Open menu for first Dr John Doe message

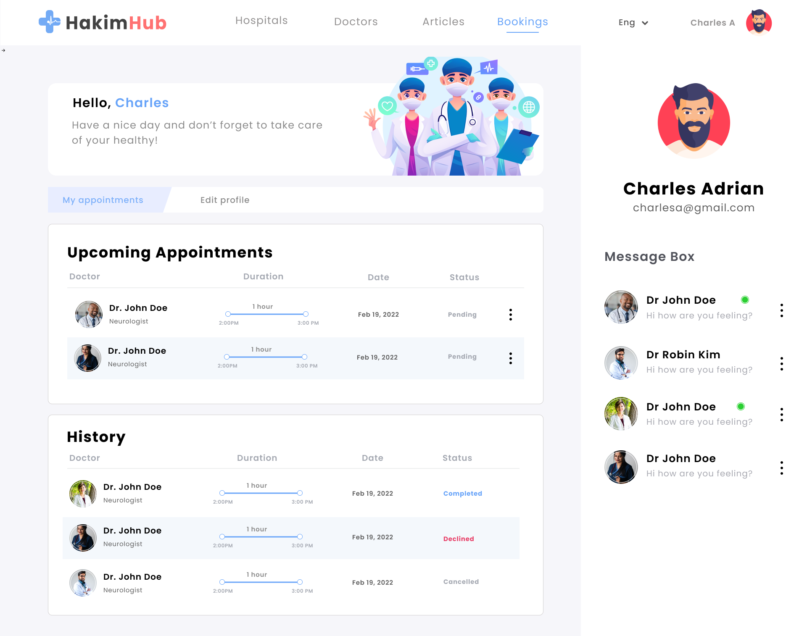point(781,310)
